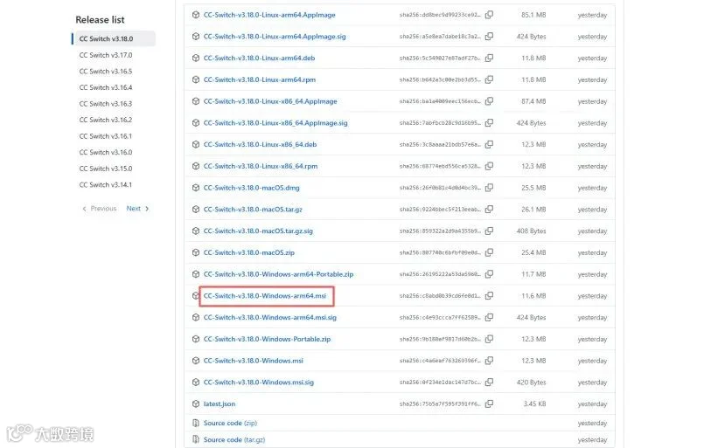The image size is (711, 448).
Task: Download CC-Switch-v3.18.0-Linux-arm64.rpm
Action: click(260, 79)
